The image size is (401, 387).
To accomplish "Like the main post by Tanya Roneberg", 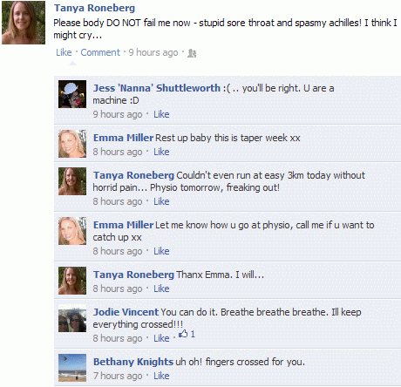I will [x=64, y=52].
